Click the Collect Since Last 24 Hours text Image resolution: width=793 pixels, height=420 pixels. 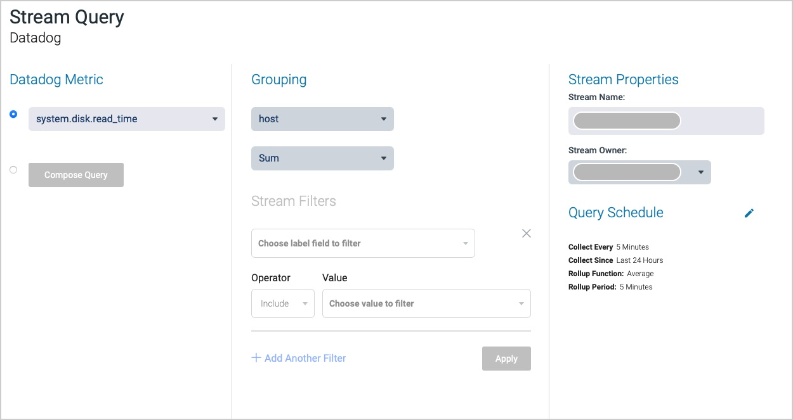[x=615, y=260]
